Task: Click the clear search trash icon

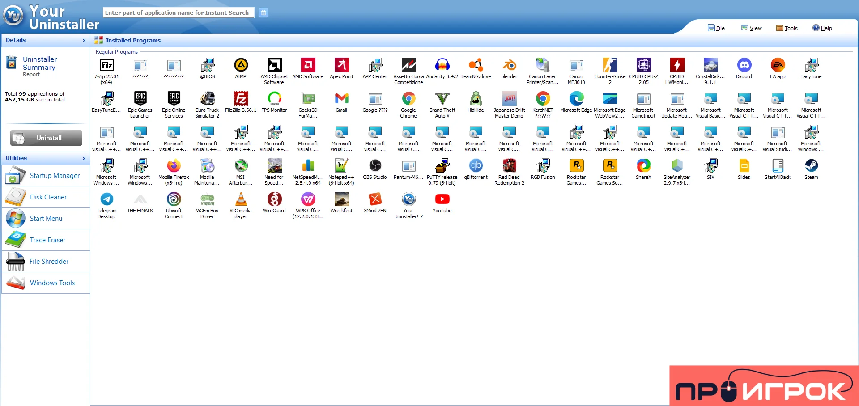Action: [x=264, y=13]
